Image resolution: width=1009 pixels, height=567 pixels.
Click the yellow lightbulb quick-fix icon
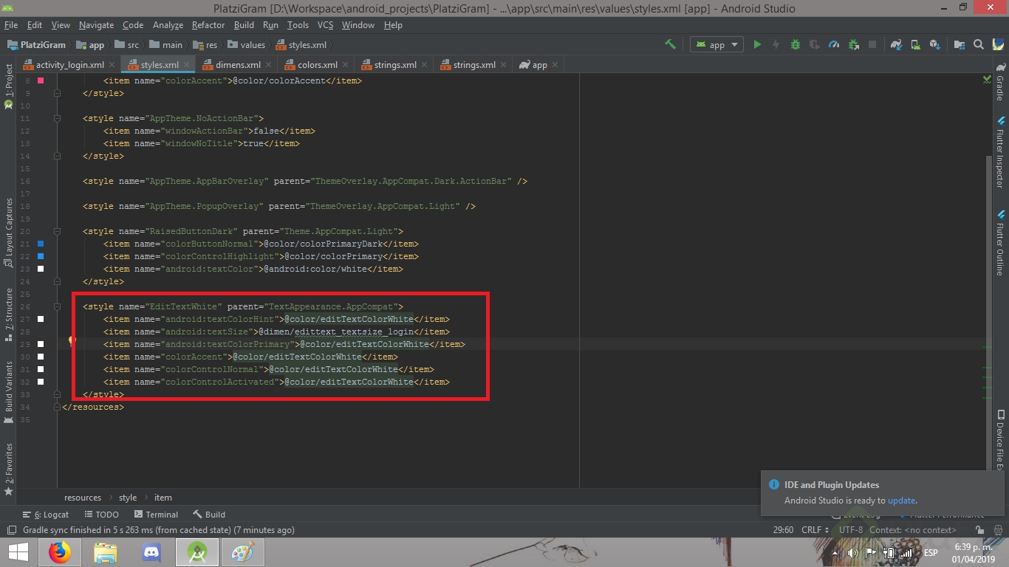pos(72,341)
